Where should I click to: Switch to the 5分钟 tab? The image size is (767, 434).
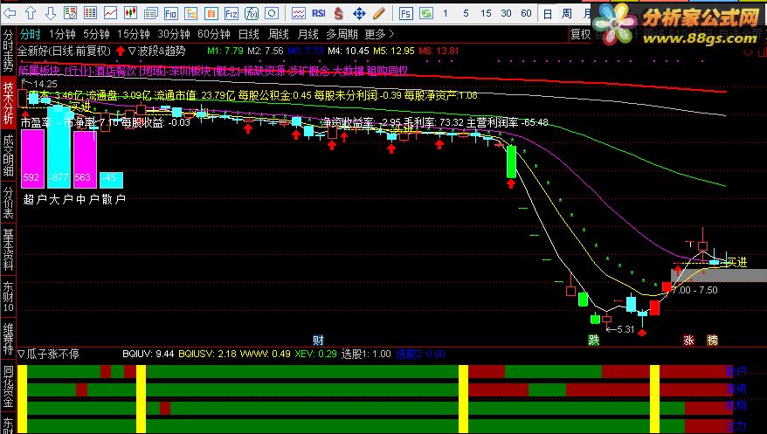click(x=96, y=34)
